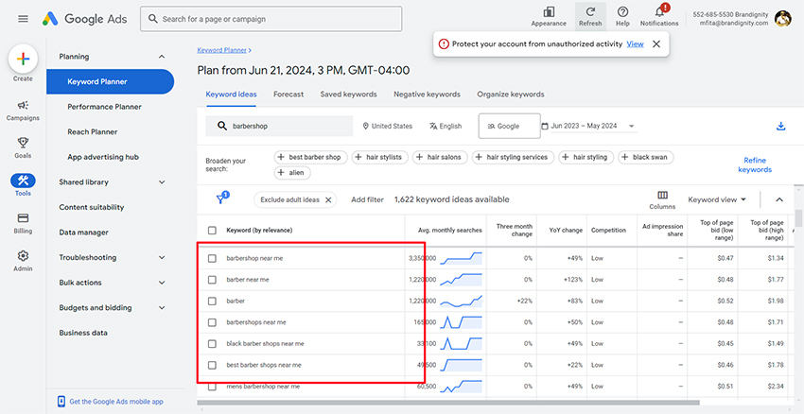
Task: Open the Negative keywords tab
Action: click(427, 95)
